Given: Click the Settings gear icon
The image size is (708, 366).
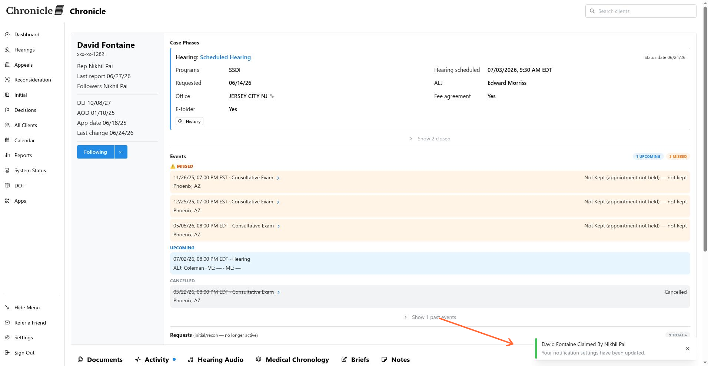Looking at the screenshot, I should coord(7,337).
